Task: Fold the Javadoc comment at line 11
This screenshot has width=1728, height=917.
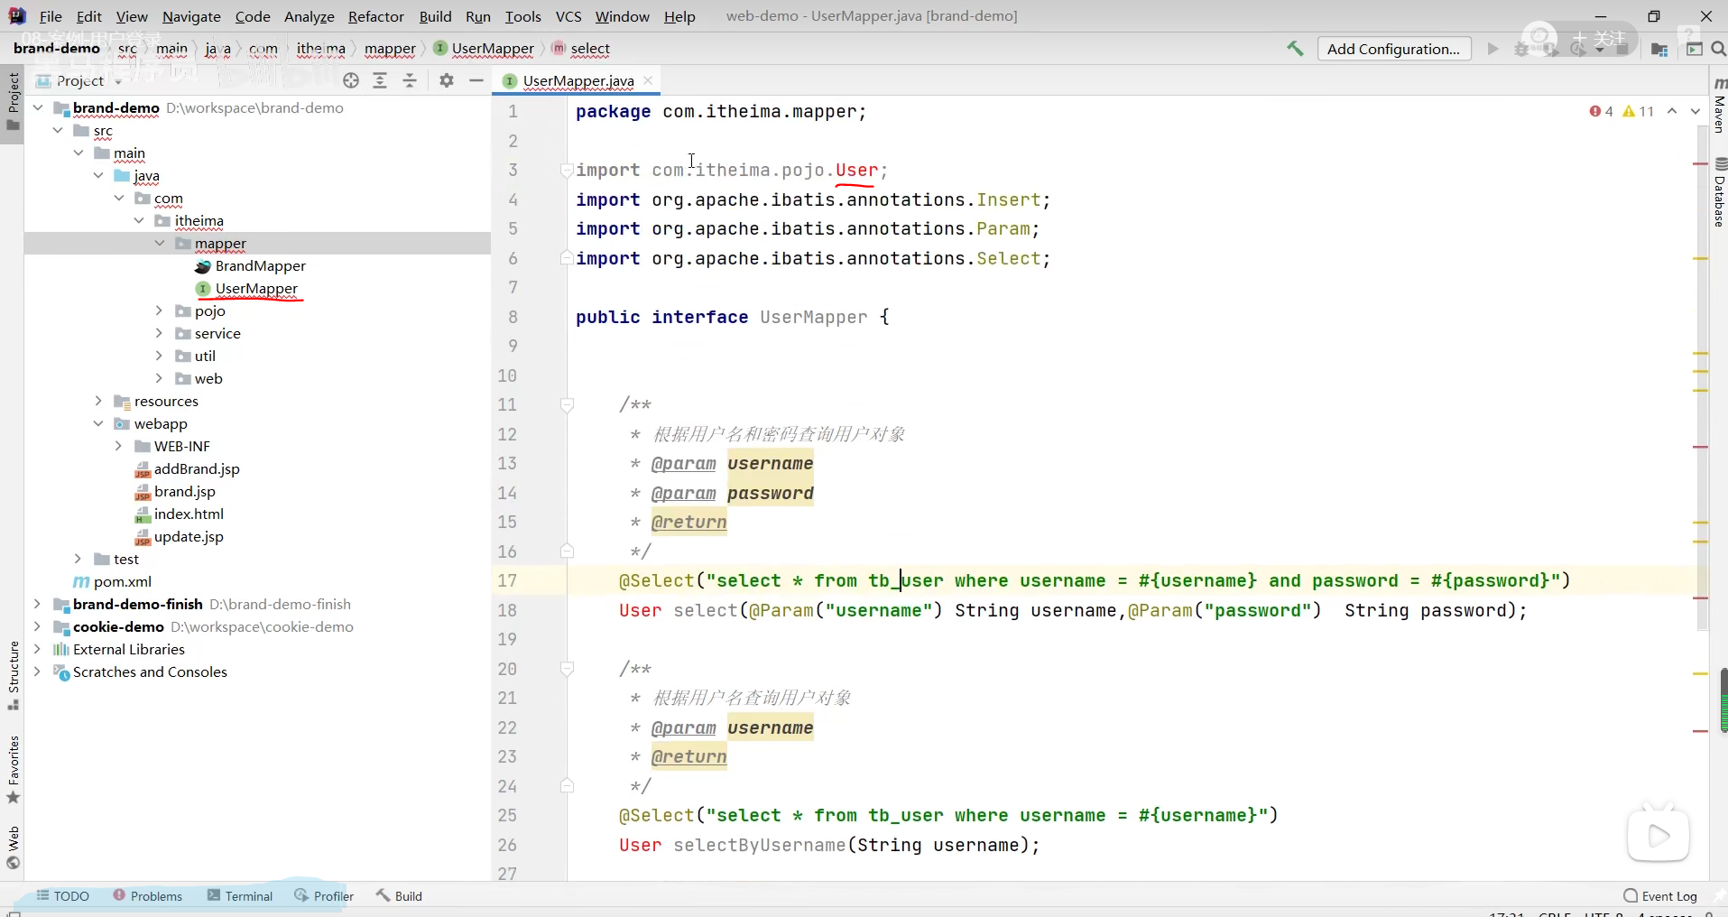Action: tap(567, 405)
